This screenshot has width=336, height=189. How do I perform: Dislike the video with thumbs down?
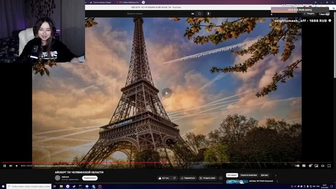tap(174, 178)
